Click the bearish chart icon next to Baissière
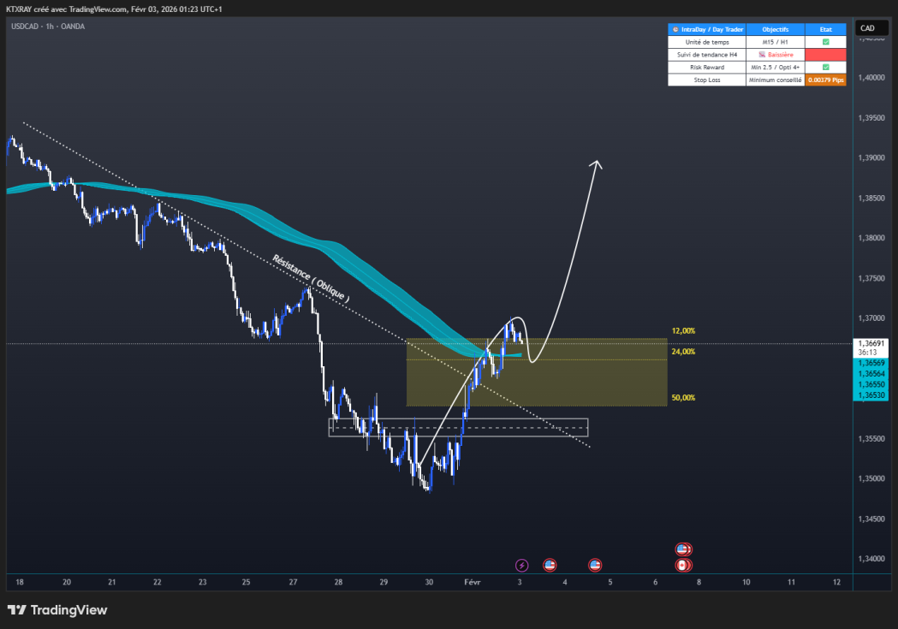Viewport: 898px width, 629px height. [x=761, y=54]
